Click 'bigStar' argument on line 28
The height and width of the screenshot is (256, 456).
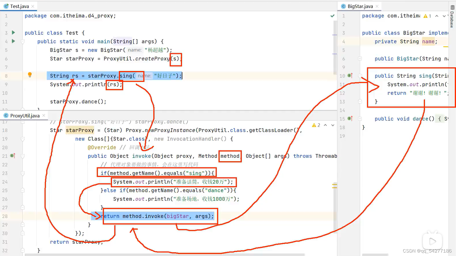coord(178,216)
